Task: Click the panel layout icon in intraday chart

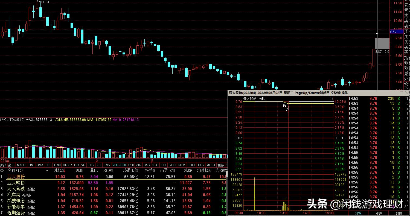Action: tap(332, 99)
